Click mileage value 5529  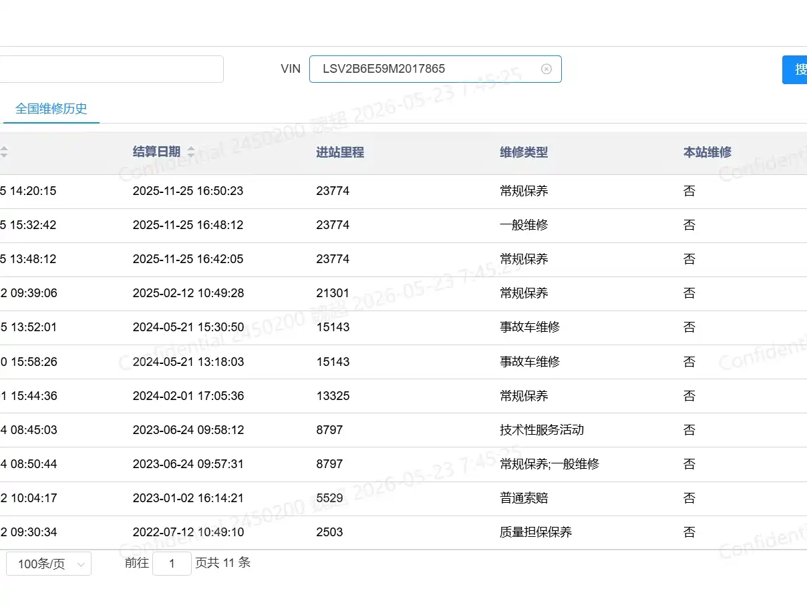coord(329,498)
